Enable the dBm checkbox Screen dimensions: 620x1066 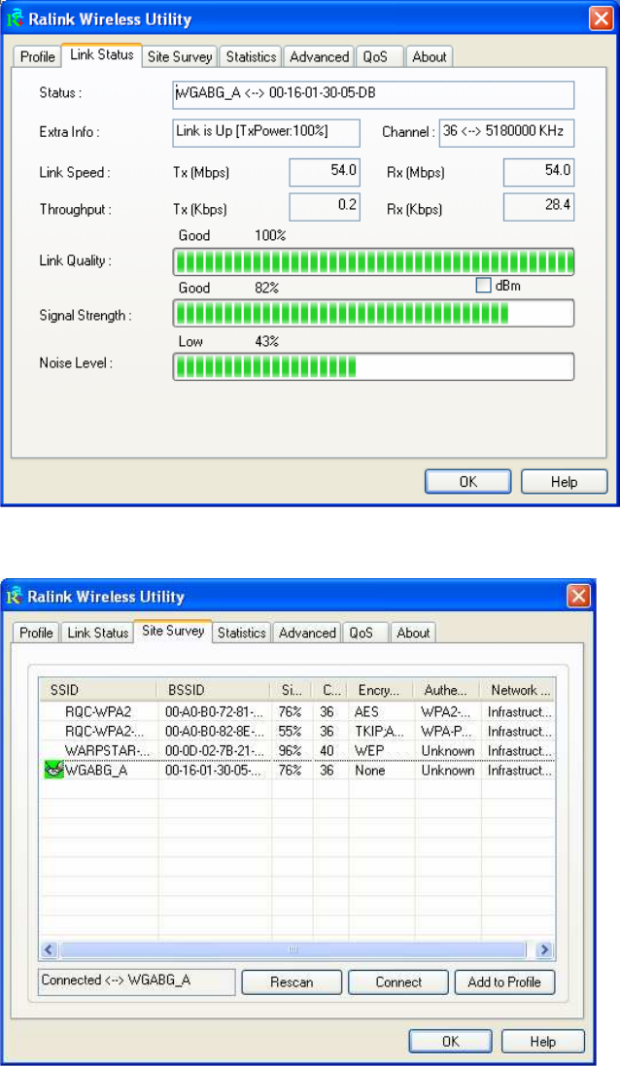(483, 286)
